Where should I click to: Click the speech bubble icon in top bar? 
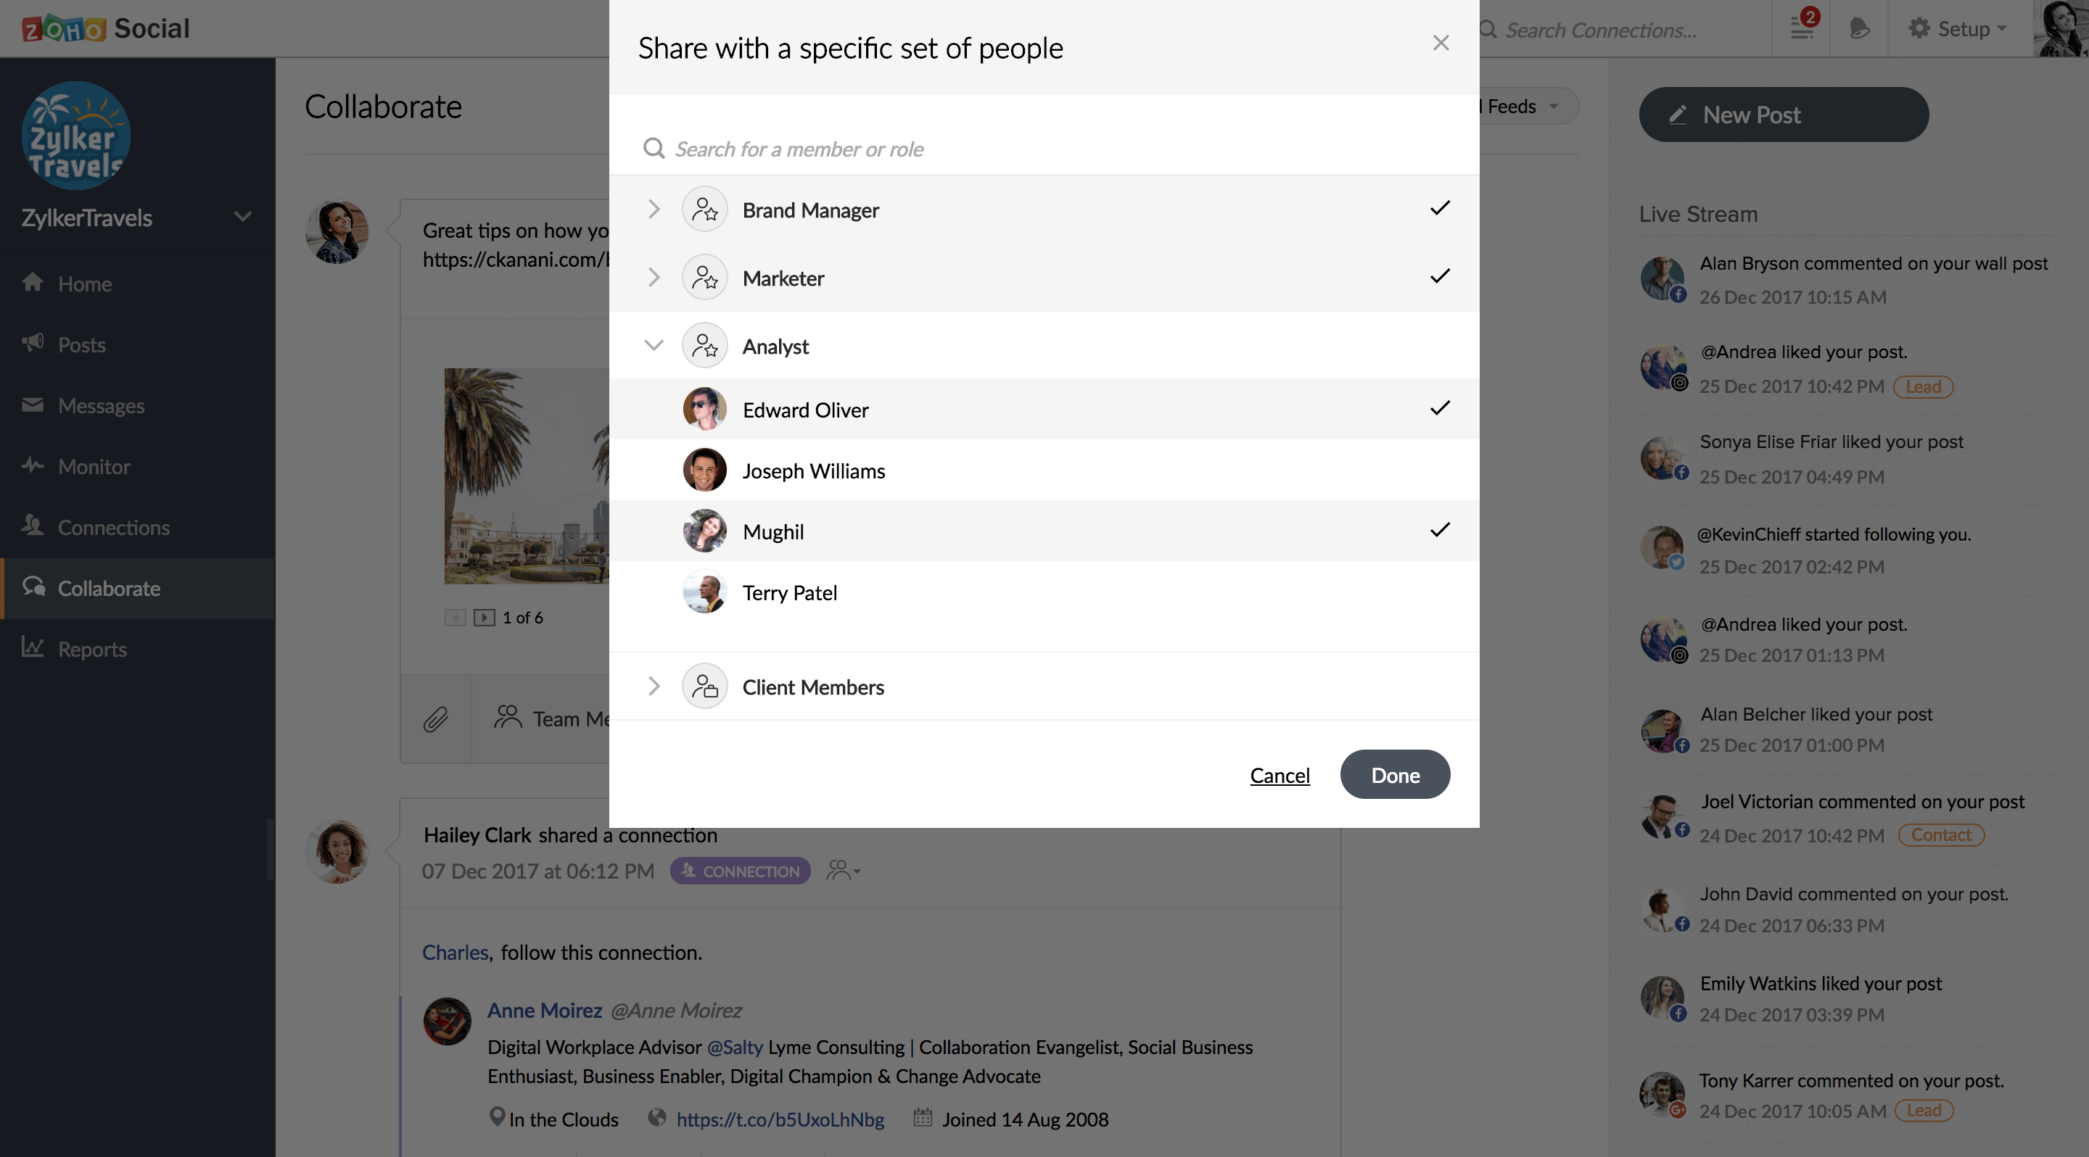[x=1860, y=28]
